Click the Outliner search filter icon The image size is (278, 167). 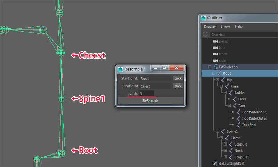206,35
